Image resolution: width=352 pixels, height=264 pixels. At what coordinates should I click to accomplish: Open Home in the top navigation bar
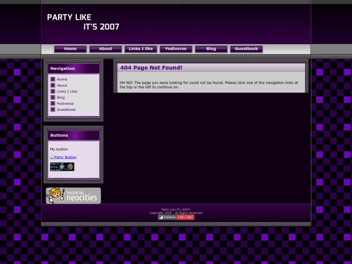pyautogui.click(x=70, y=49)
